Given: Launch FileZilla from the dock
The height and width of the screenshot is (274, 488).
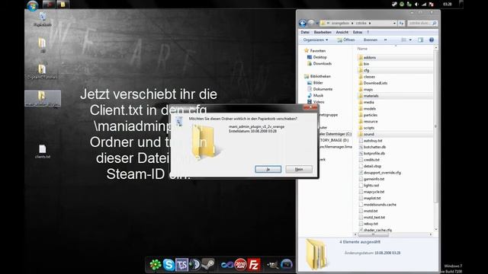Looking at the screenshot, I should click(x=254, y=265).
